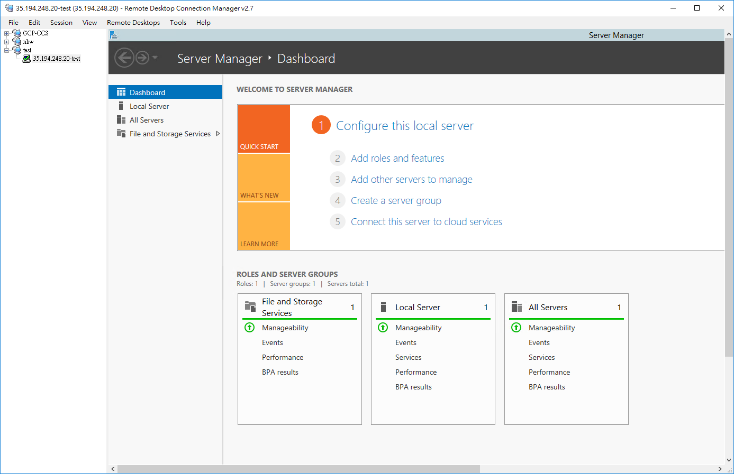Click the Dashboard icon in the sidebar
The image size is (734, 474).
click(121, 92)
